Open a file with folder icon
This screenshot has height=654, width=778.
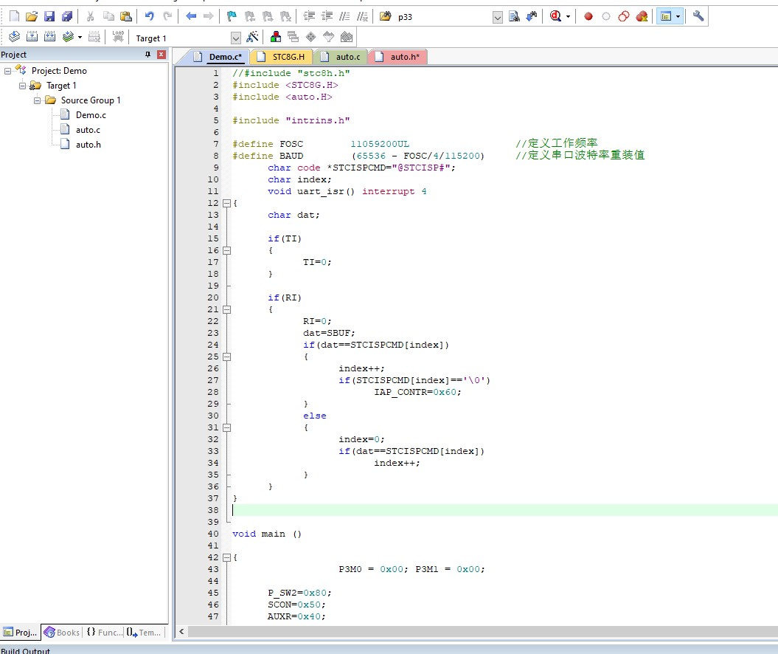point(32,16)
